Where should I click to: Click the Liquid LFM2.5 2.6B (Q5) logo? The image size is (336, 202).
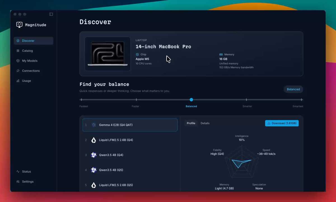click(94, 185)
